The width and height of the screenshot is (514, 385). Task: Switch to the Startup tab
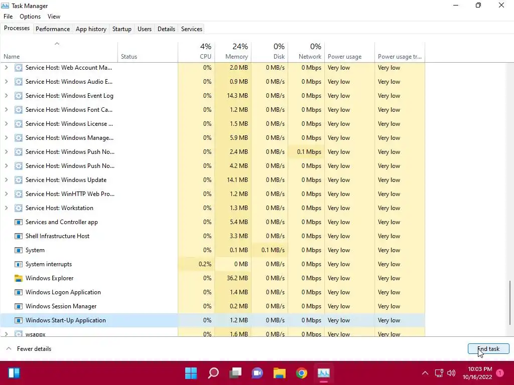(x=121, y=29)
